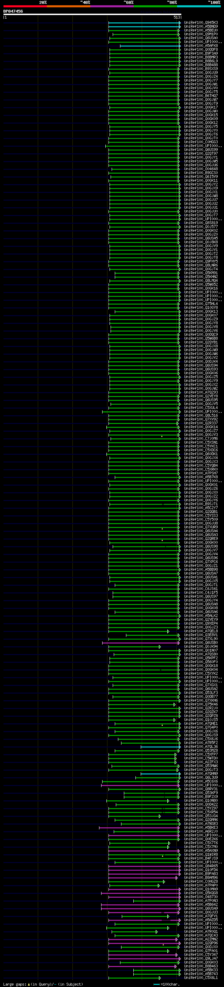View hit UniRef100_C0HGZ8
The image size is (224, 987).
[201, 881]
